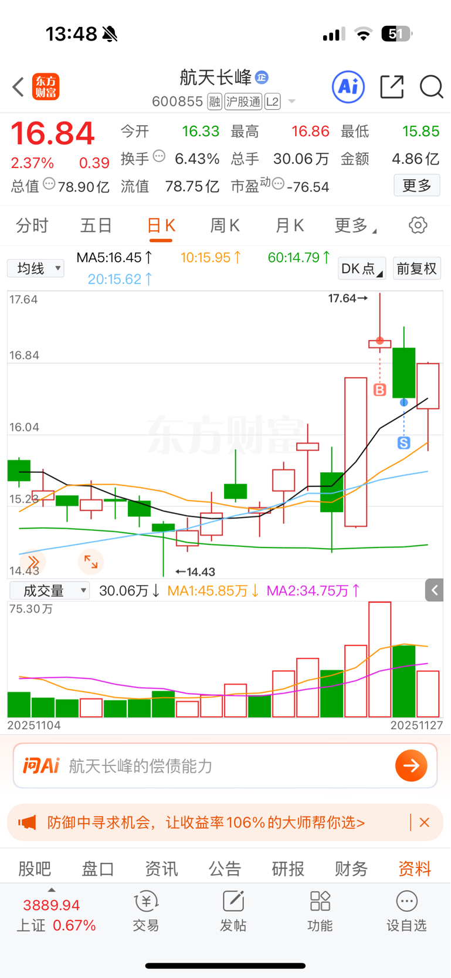Image resolution: width=451 pixels, height=978 pixels.
Task: Open chart settings gear icon
Action: click(418, 225)
